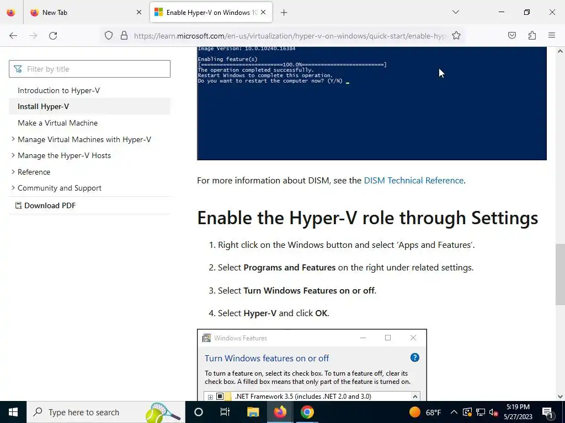Switch to Firefox taskbar icon
This screenshot has width=565, height=423.
(x=280, y=412)
